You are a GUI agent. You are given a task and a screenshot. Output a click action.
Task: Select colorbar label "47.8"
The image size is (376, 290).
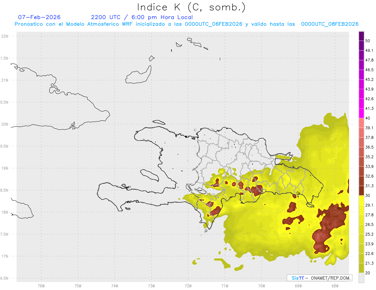(x=369, y=60)
